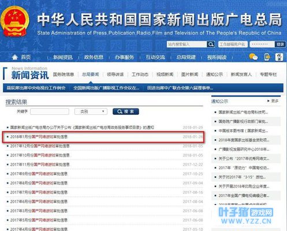Open the 视听阅读 navigation menu
The image size is (287, 231).
pos(217,57)
